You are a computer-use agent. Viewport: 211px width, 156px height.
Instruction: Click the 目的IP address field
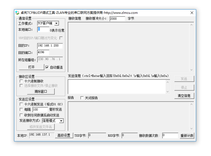[x=50, y=46]
